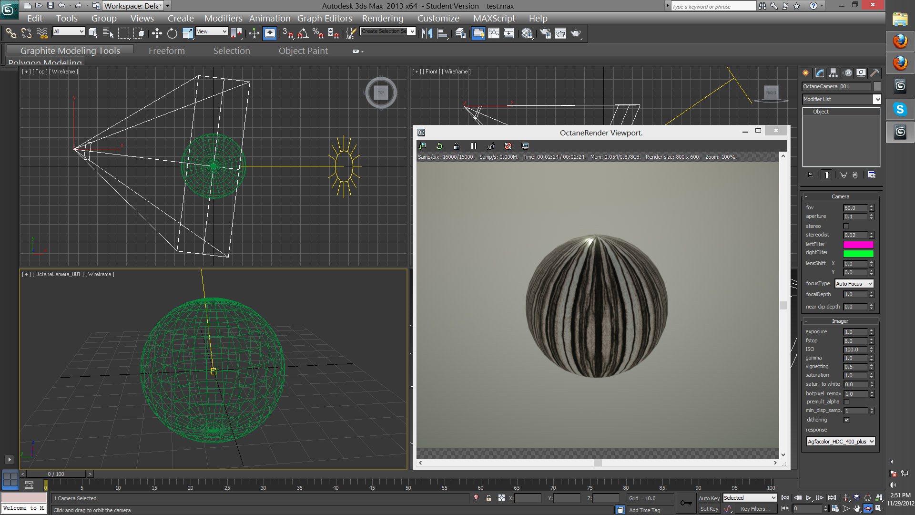The image size is (915, 515).
Task: Click the restart render icon in Octane viewport
Action: [x=439, y=146]
